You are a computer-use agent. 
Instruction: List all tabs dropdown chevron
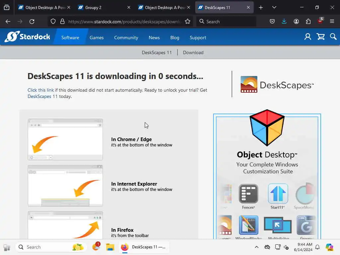pos(274,8)
